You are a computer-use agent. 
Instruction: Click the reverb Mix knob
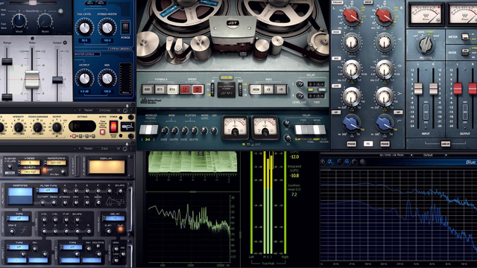tap(107, 78)
